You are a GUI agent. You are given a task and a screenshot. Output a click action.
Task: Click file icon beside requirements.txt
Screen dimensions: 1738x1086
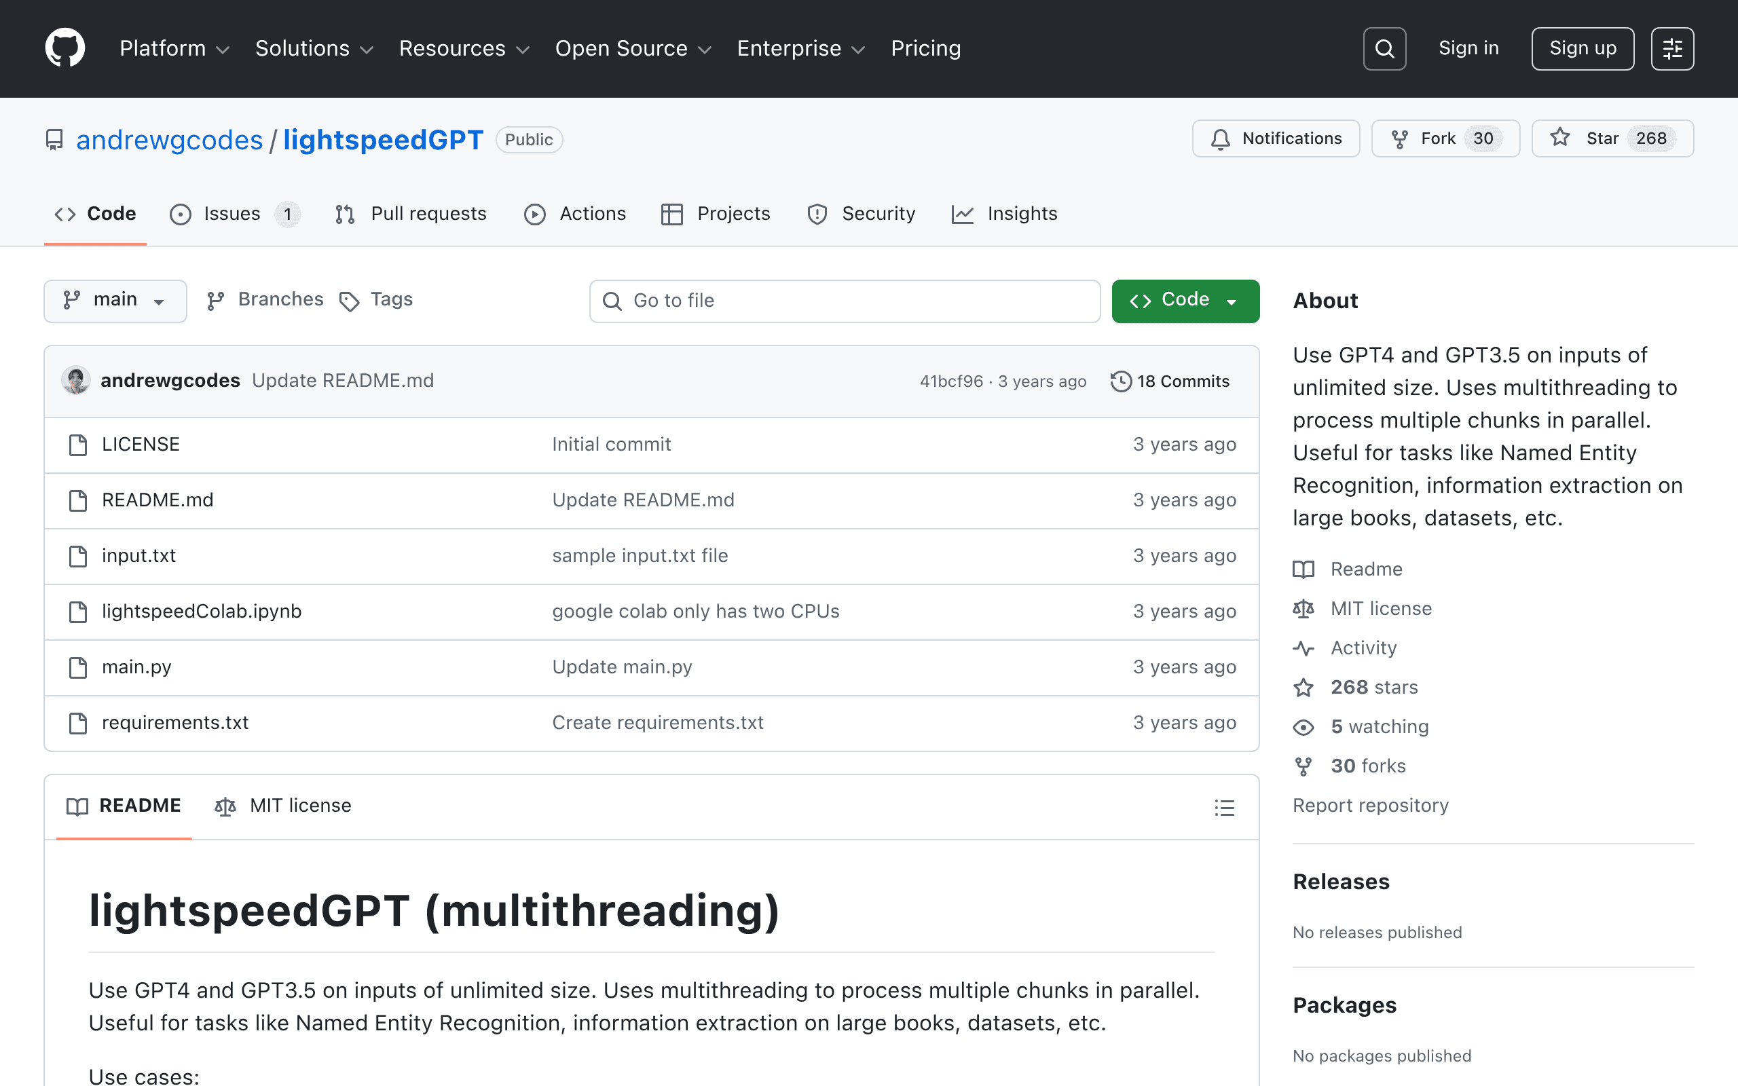[77, 724]
